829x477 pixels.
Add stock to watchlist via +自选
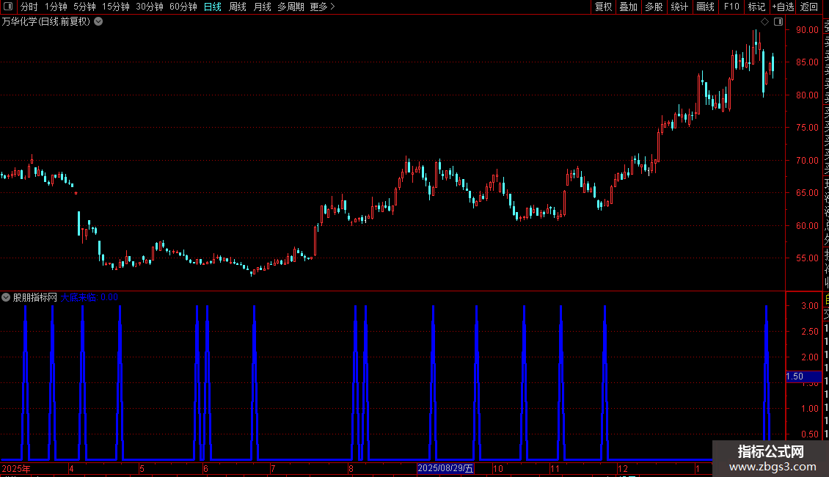pyautogui.click(x=783, y=7)
